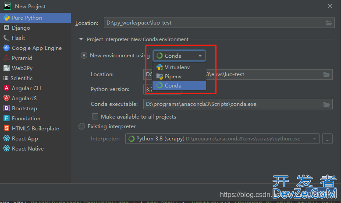Click the Flask project icon
This screenshot has height=203, width=341.
pos(7,38)
